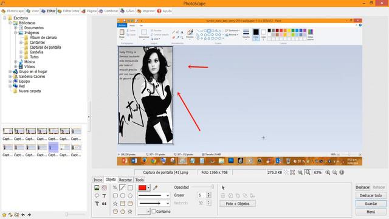This screenshot has width=389, height=219.
Task: Click the transparency checkerboard icon
Action: pyautogui.click(x=286, y=172)
